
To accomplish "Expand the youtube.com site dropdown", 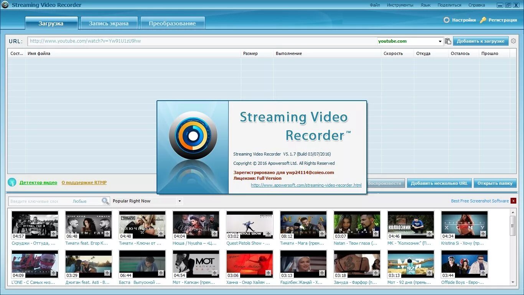I will 440,41.
